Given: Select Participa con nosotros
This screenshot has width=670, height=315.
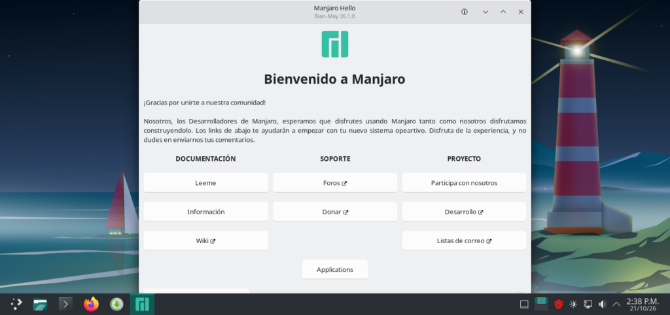Looking at the screenshot, I should [x=464, y=183].
